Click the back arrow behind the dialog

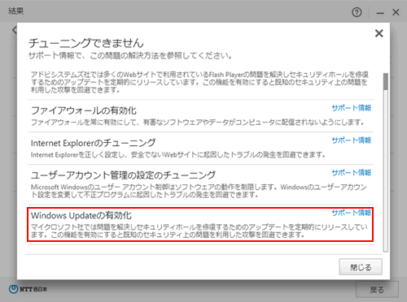click(x=15, y=30)
